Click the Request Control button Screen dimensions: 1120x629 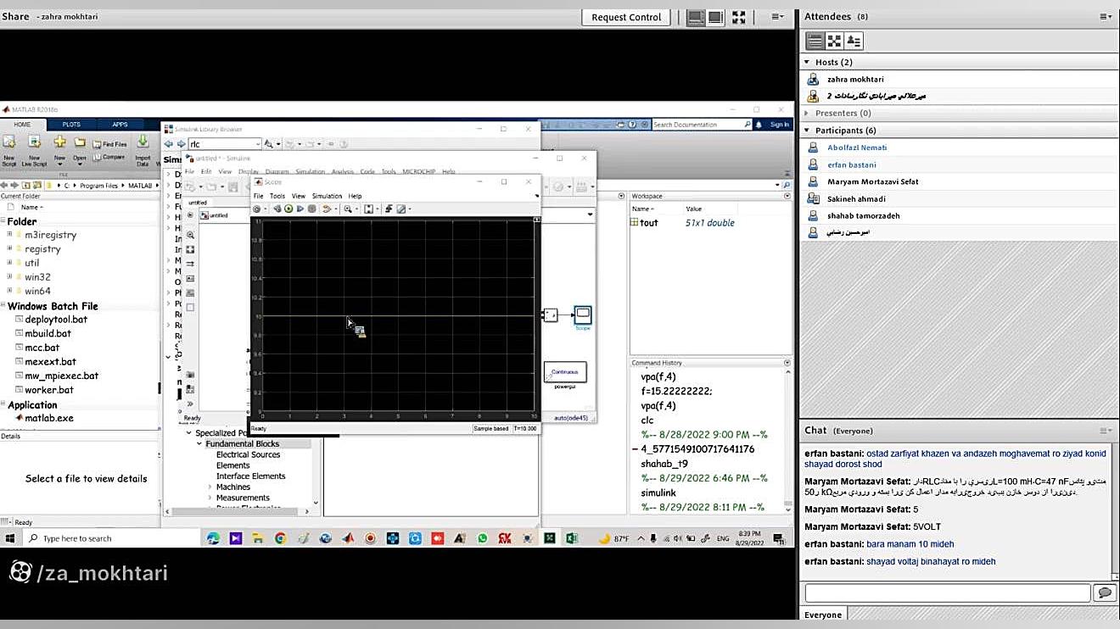tap(626, 17)
